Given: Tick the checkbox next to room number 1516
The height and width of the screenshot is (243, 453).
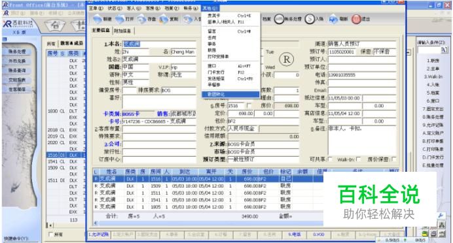Looking at the screenshot, I should click(x=249, y=106).
